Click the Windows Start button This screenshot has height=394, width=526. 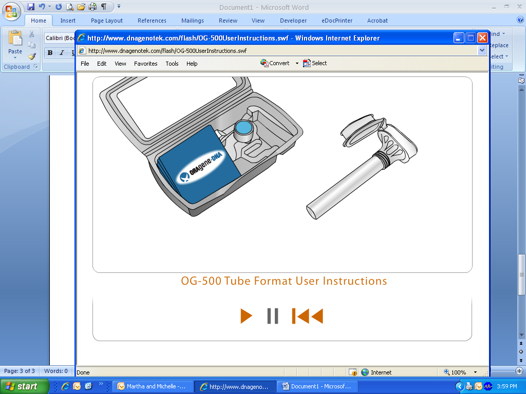[25, 386]
